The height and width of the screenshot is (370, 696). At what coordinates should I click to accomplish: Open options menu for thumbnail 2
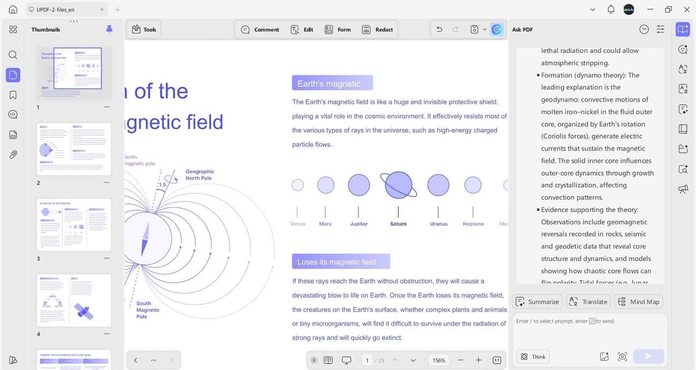coord(107,183)
